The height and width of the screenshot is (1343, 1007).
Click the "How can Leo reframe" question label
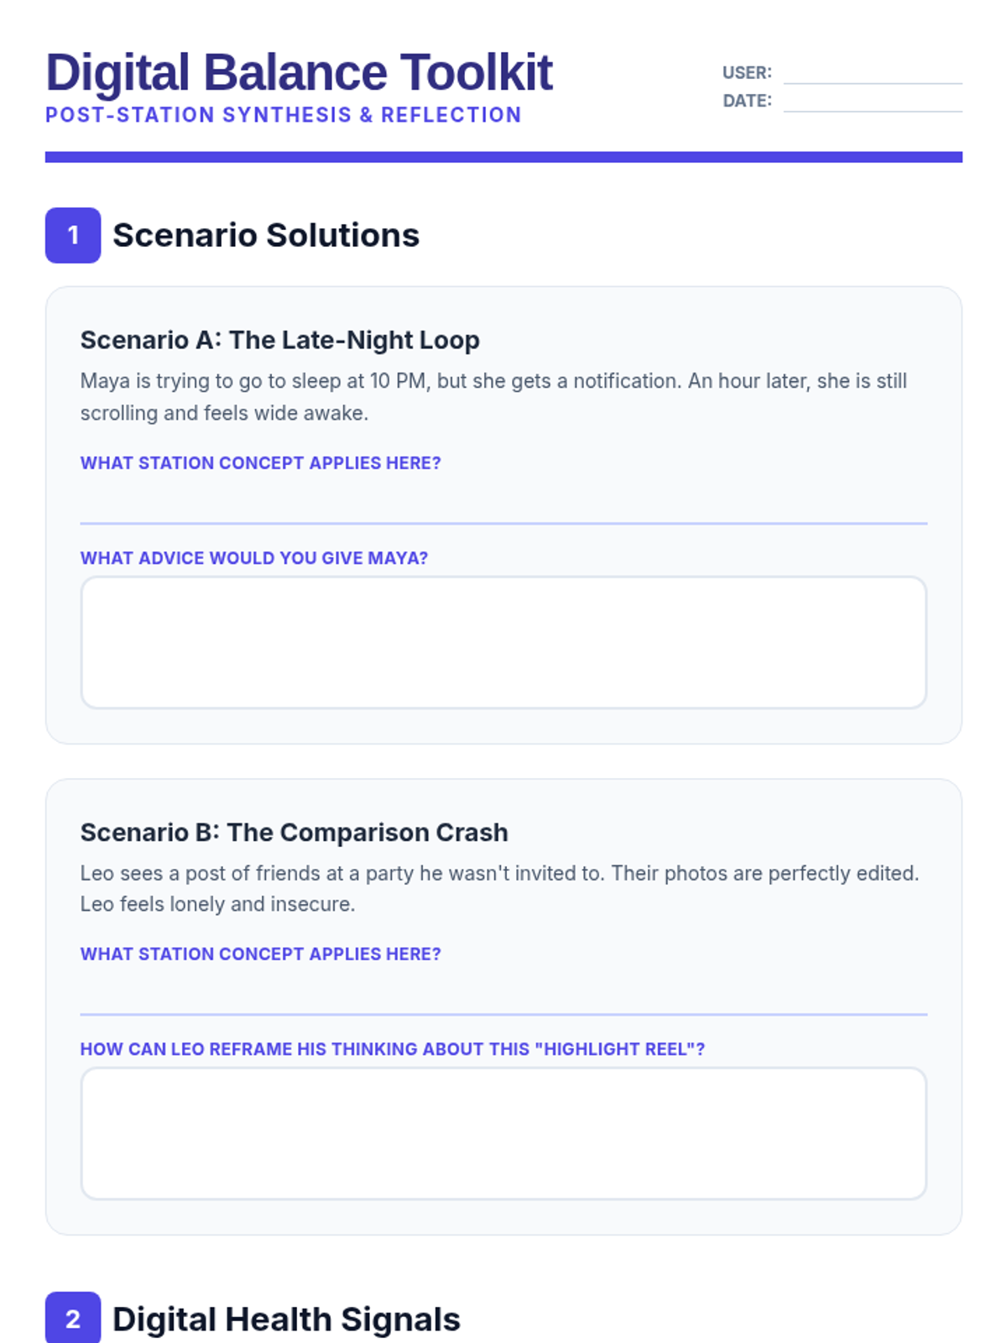(x=393, y=1049)
